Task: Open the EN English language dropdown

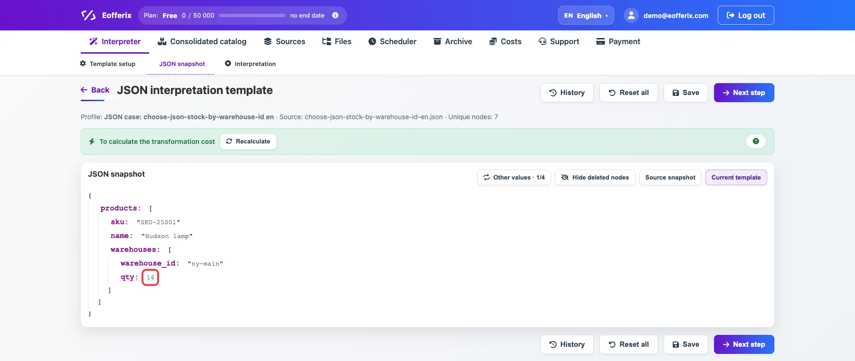Action: [586, 15]
